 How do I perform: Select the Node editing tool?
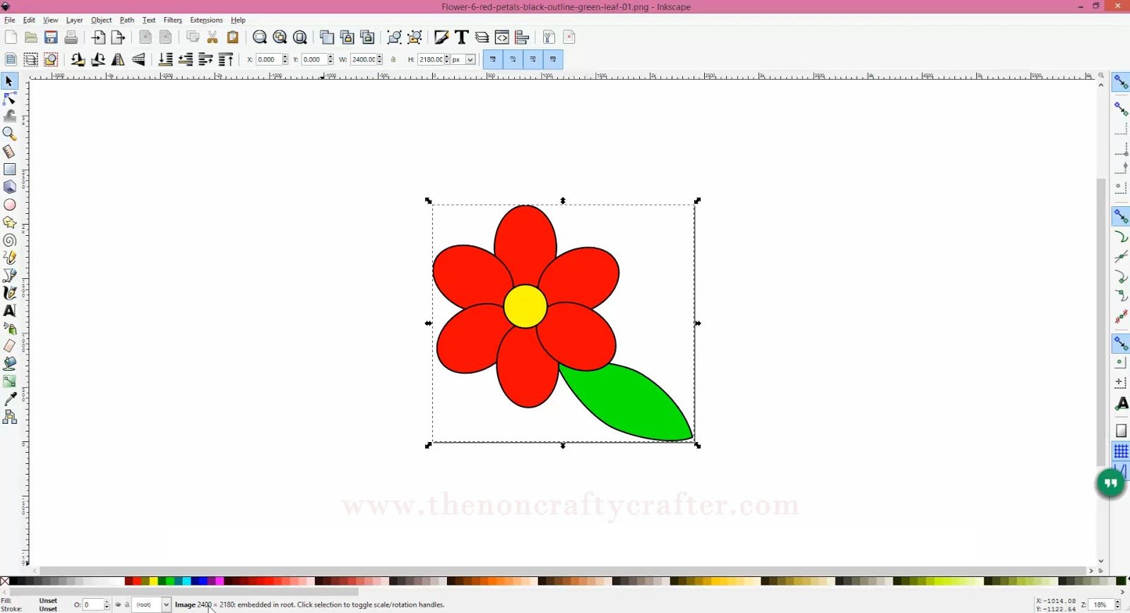point(10,99)
